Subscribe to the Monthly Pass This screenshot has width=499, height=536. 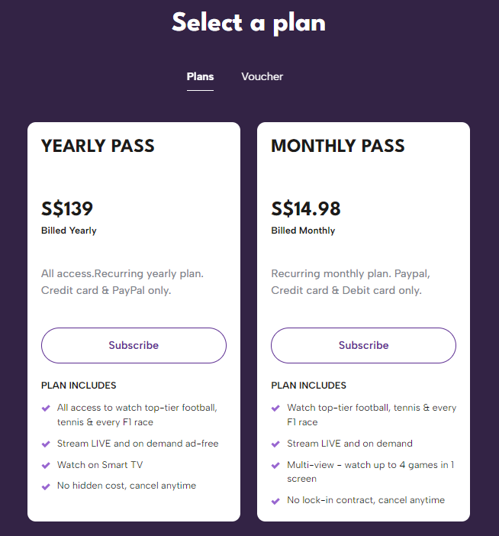click(x=363, y=345)
